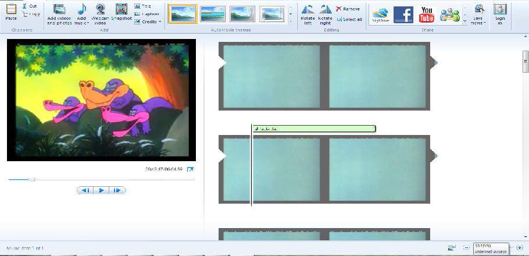Rotate the clip right
The height and width of the screenshot is (256, 529).
click(x=325, y=15)
